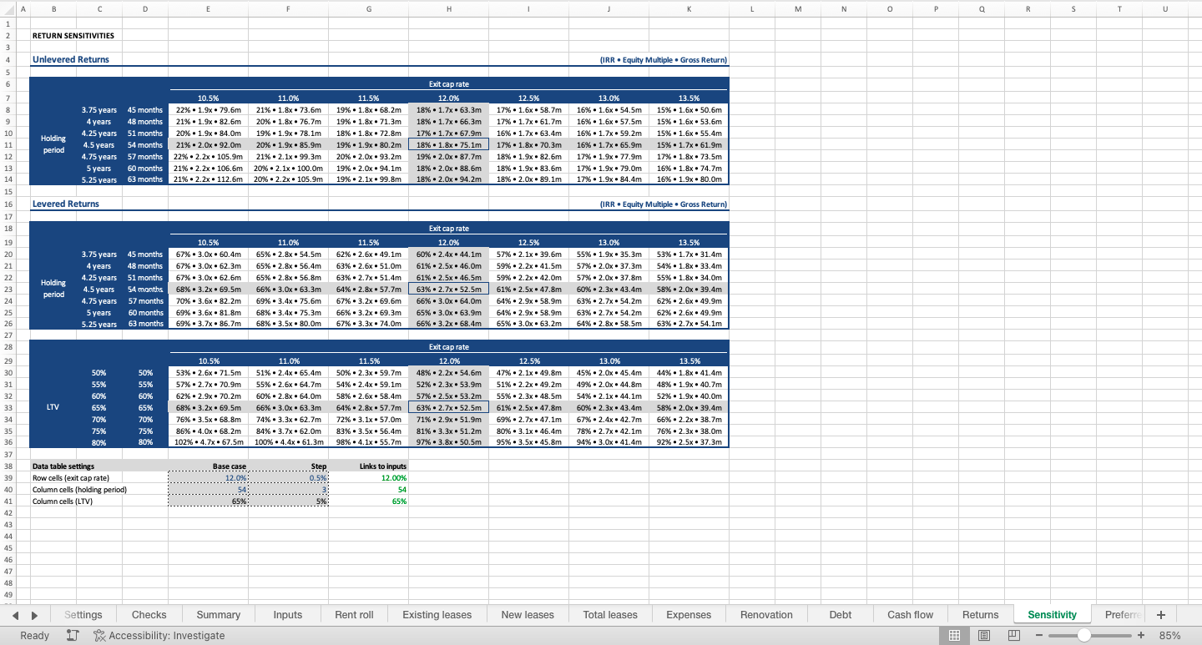Switch to Page Break Preview view
The width and height of the screenshot is (1202, 645).
[x=1014, y=635]
